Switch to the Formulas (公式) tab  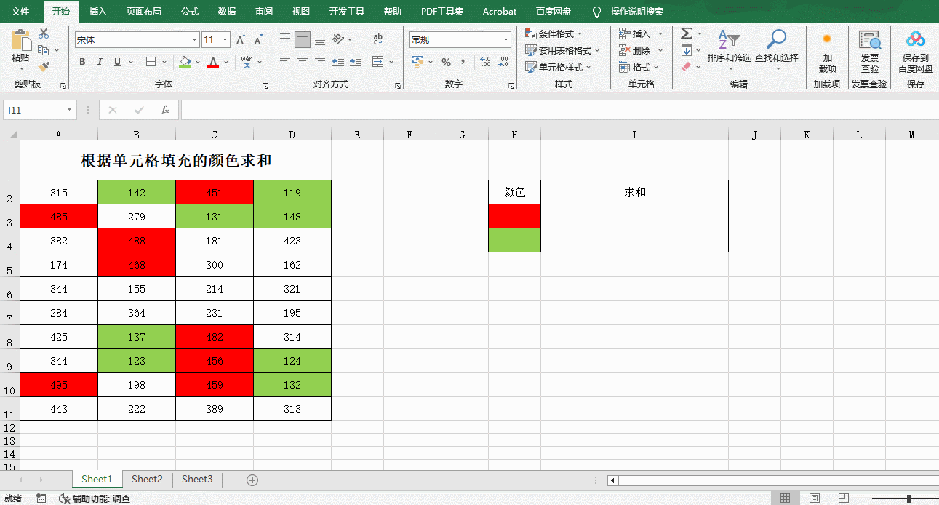190,12
